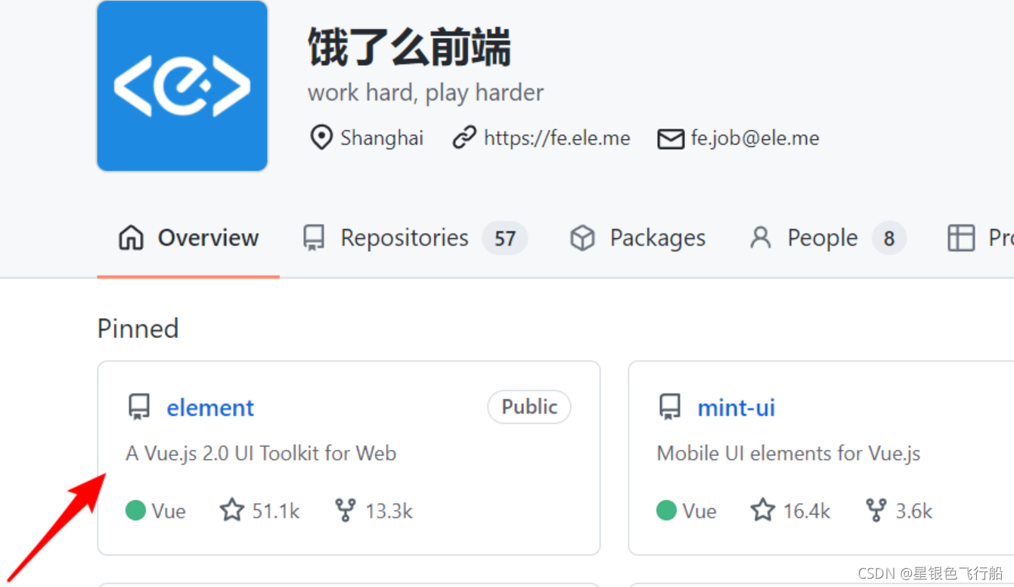Click the green Vue language dot on element card
This screenshot has height=587, width=1014.
(135, 511)
